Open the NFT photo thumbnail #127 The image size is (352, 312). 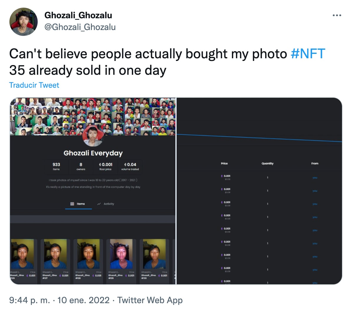[x=55, y=254]
